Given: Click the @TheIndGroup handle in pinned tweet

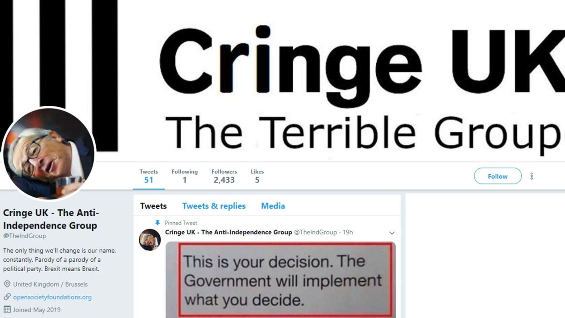Looking at the screenshot, I should pos(315,232).
